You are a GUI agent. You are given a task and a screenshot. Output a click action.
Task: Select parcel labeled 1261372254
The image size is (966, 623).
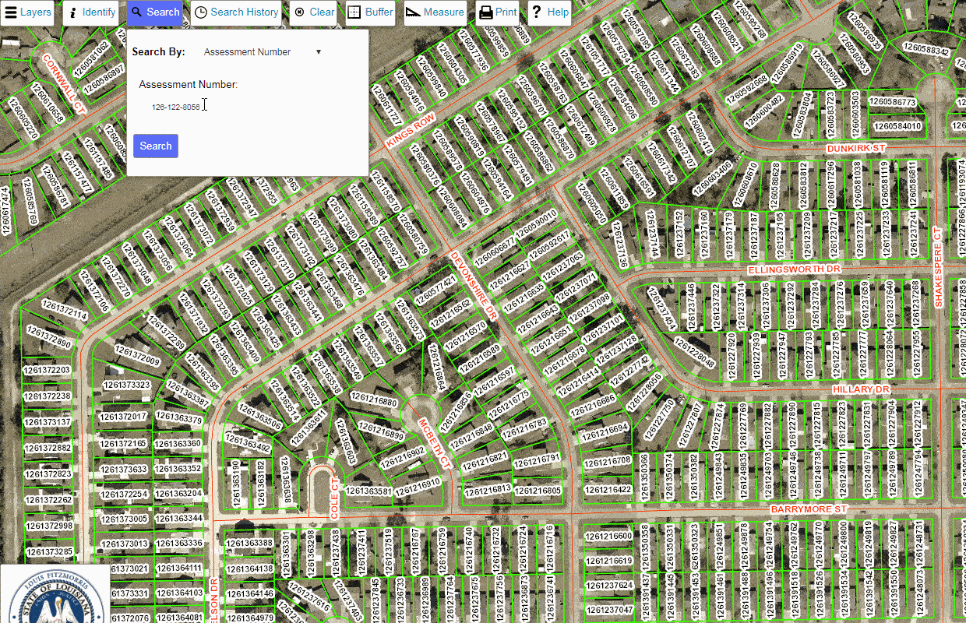(125, 495)
